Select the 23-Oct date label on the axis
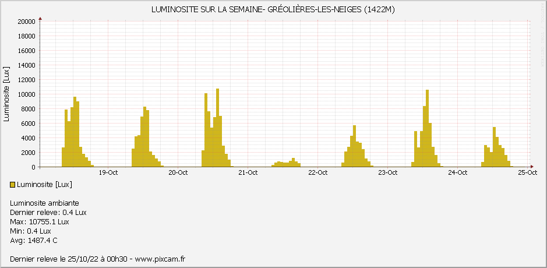Viewport: 547px width, 268px height. pyautogui.click(x=388, y=172)
